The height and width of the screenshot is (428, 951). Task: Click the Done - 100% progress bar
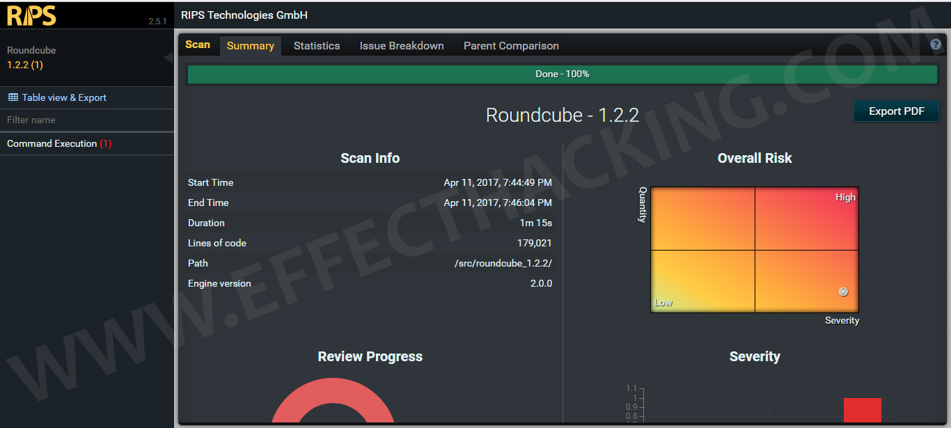(563, 74)
